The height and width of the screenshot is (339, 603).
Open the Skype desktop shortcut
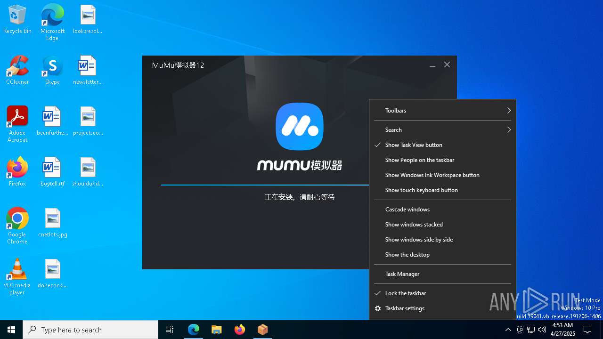52,70
